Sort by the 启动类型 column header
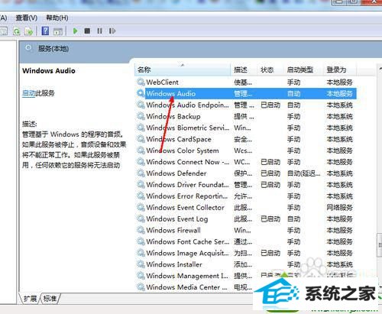 click(x=303, y=70)
